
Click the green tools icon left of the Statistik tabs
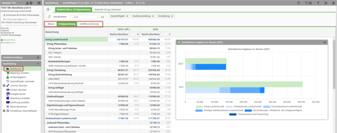click(48, 9)
